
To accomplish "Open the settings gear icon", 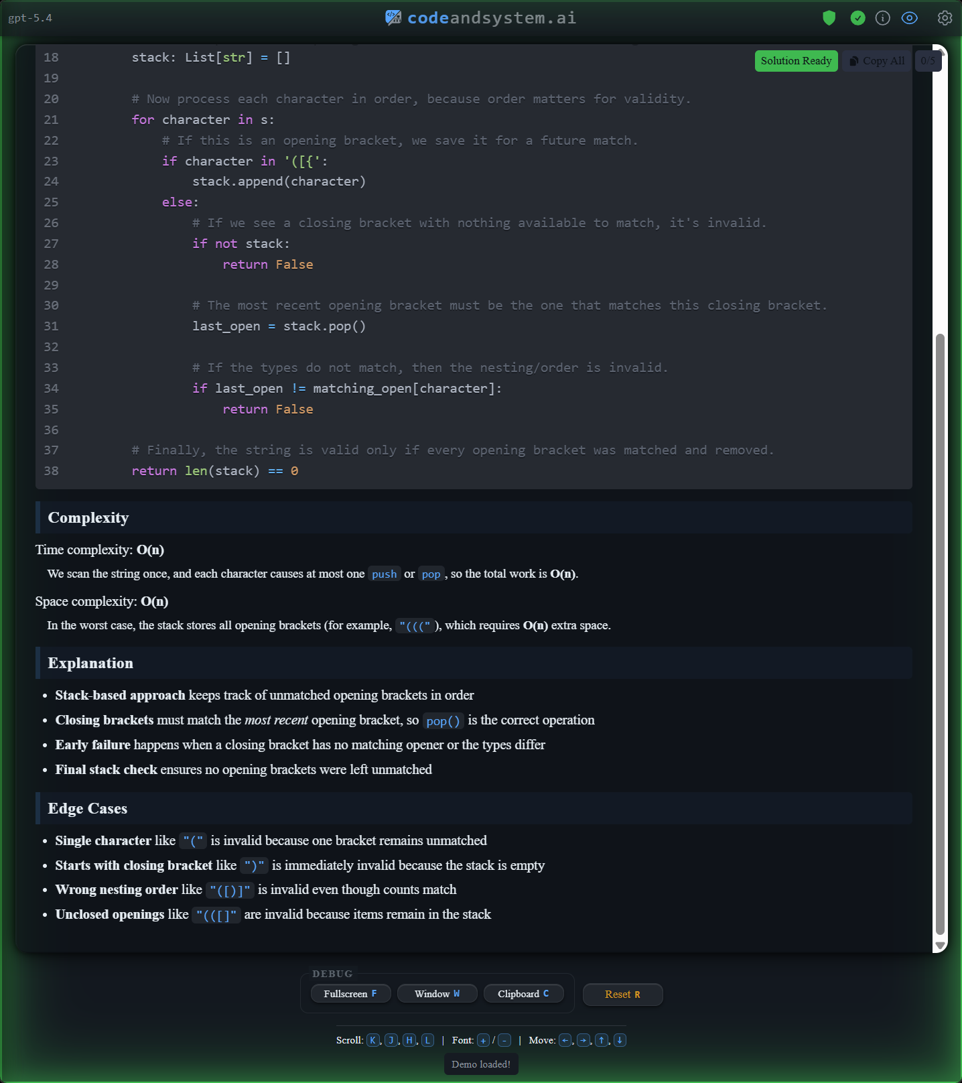I will 945,18.
